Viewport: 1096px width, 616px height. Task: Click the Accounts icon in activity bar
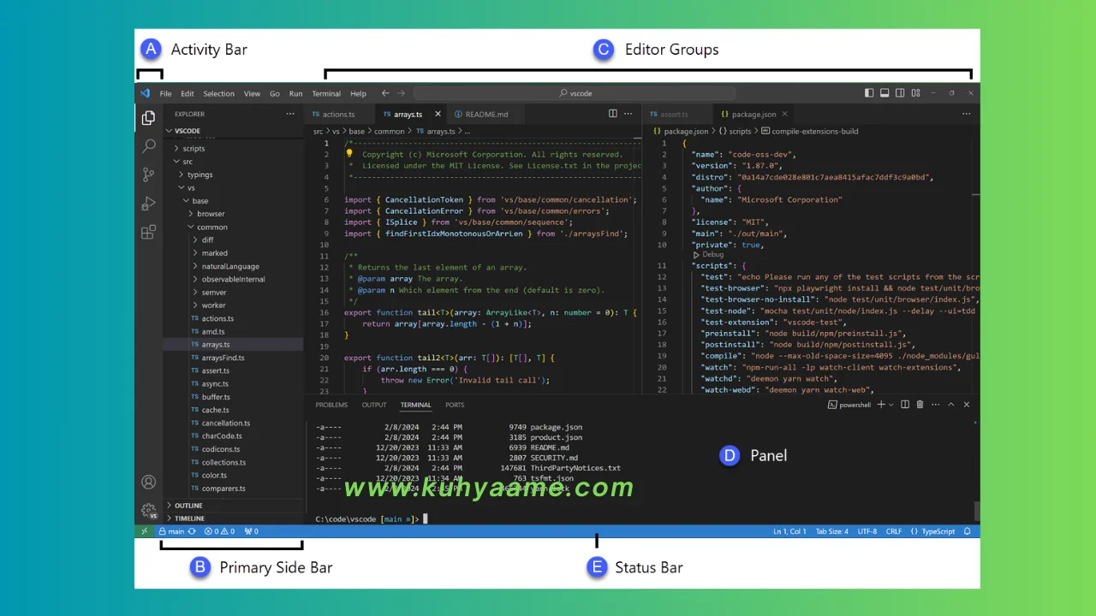tap(148, 483)
